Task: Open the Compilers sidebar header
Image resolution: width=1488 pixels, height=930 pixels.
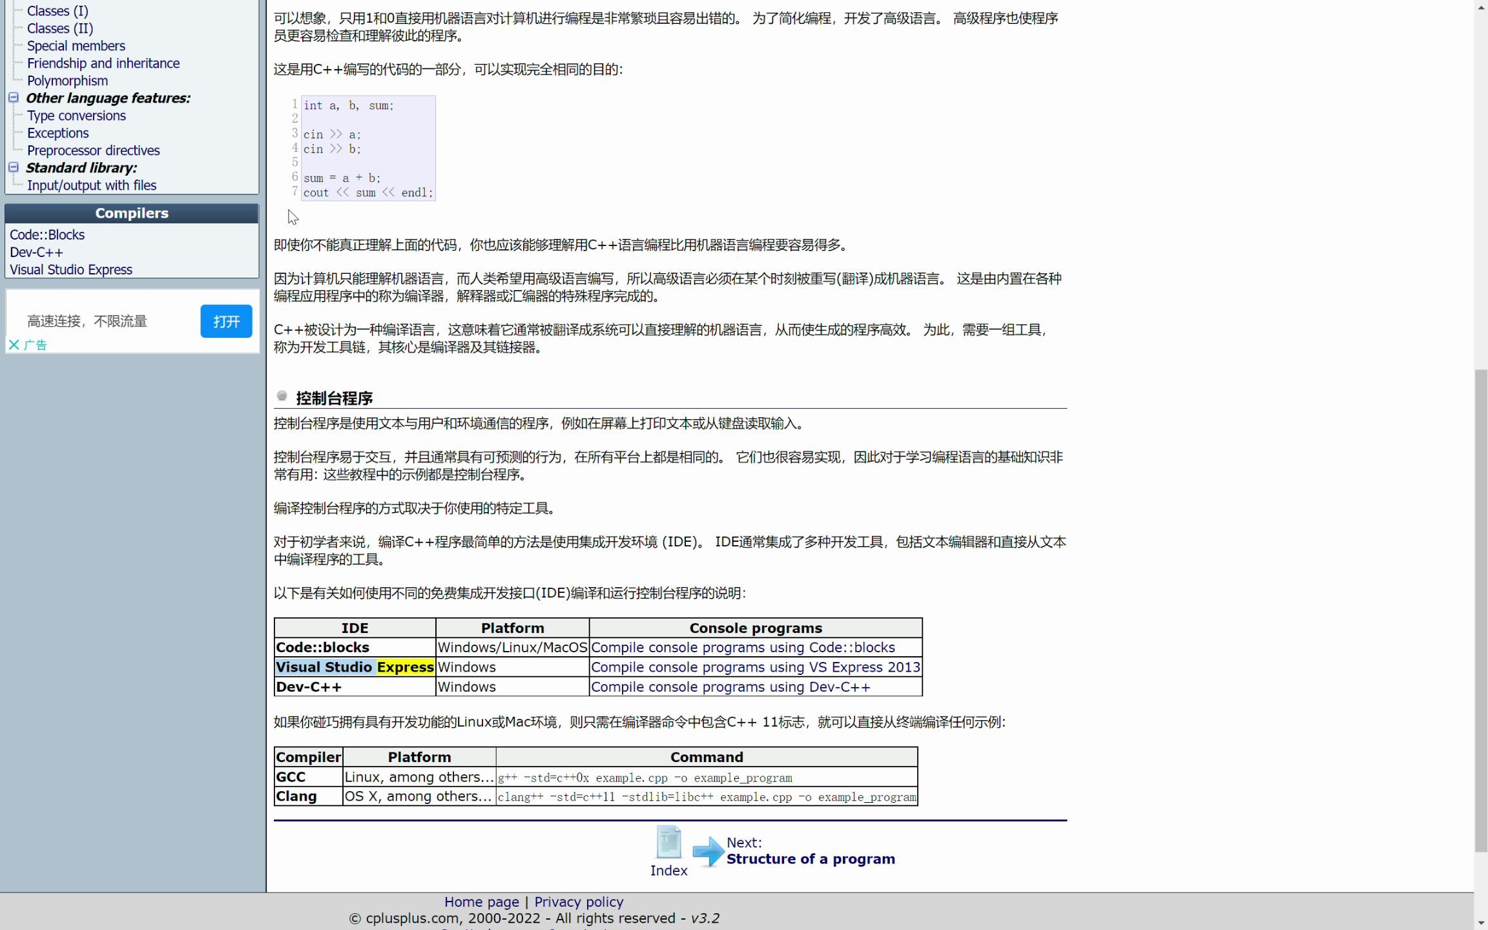Action: click(131, 213)
